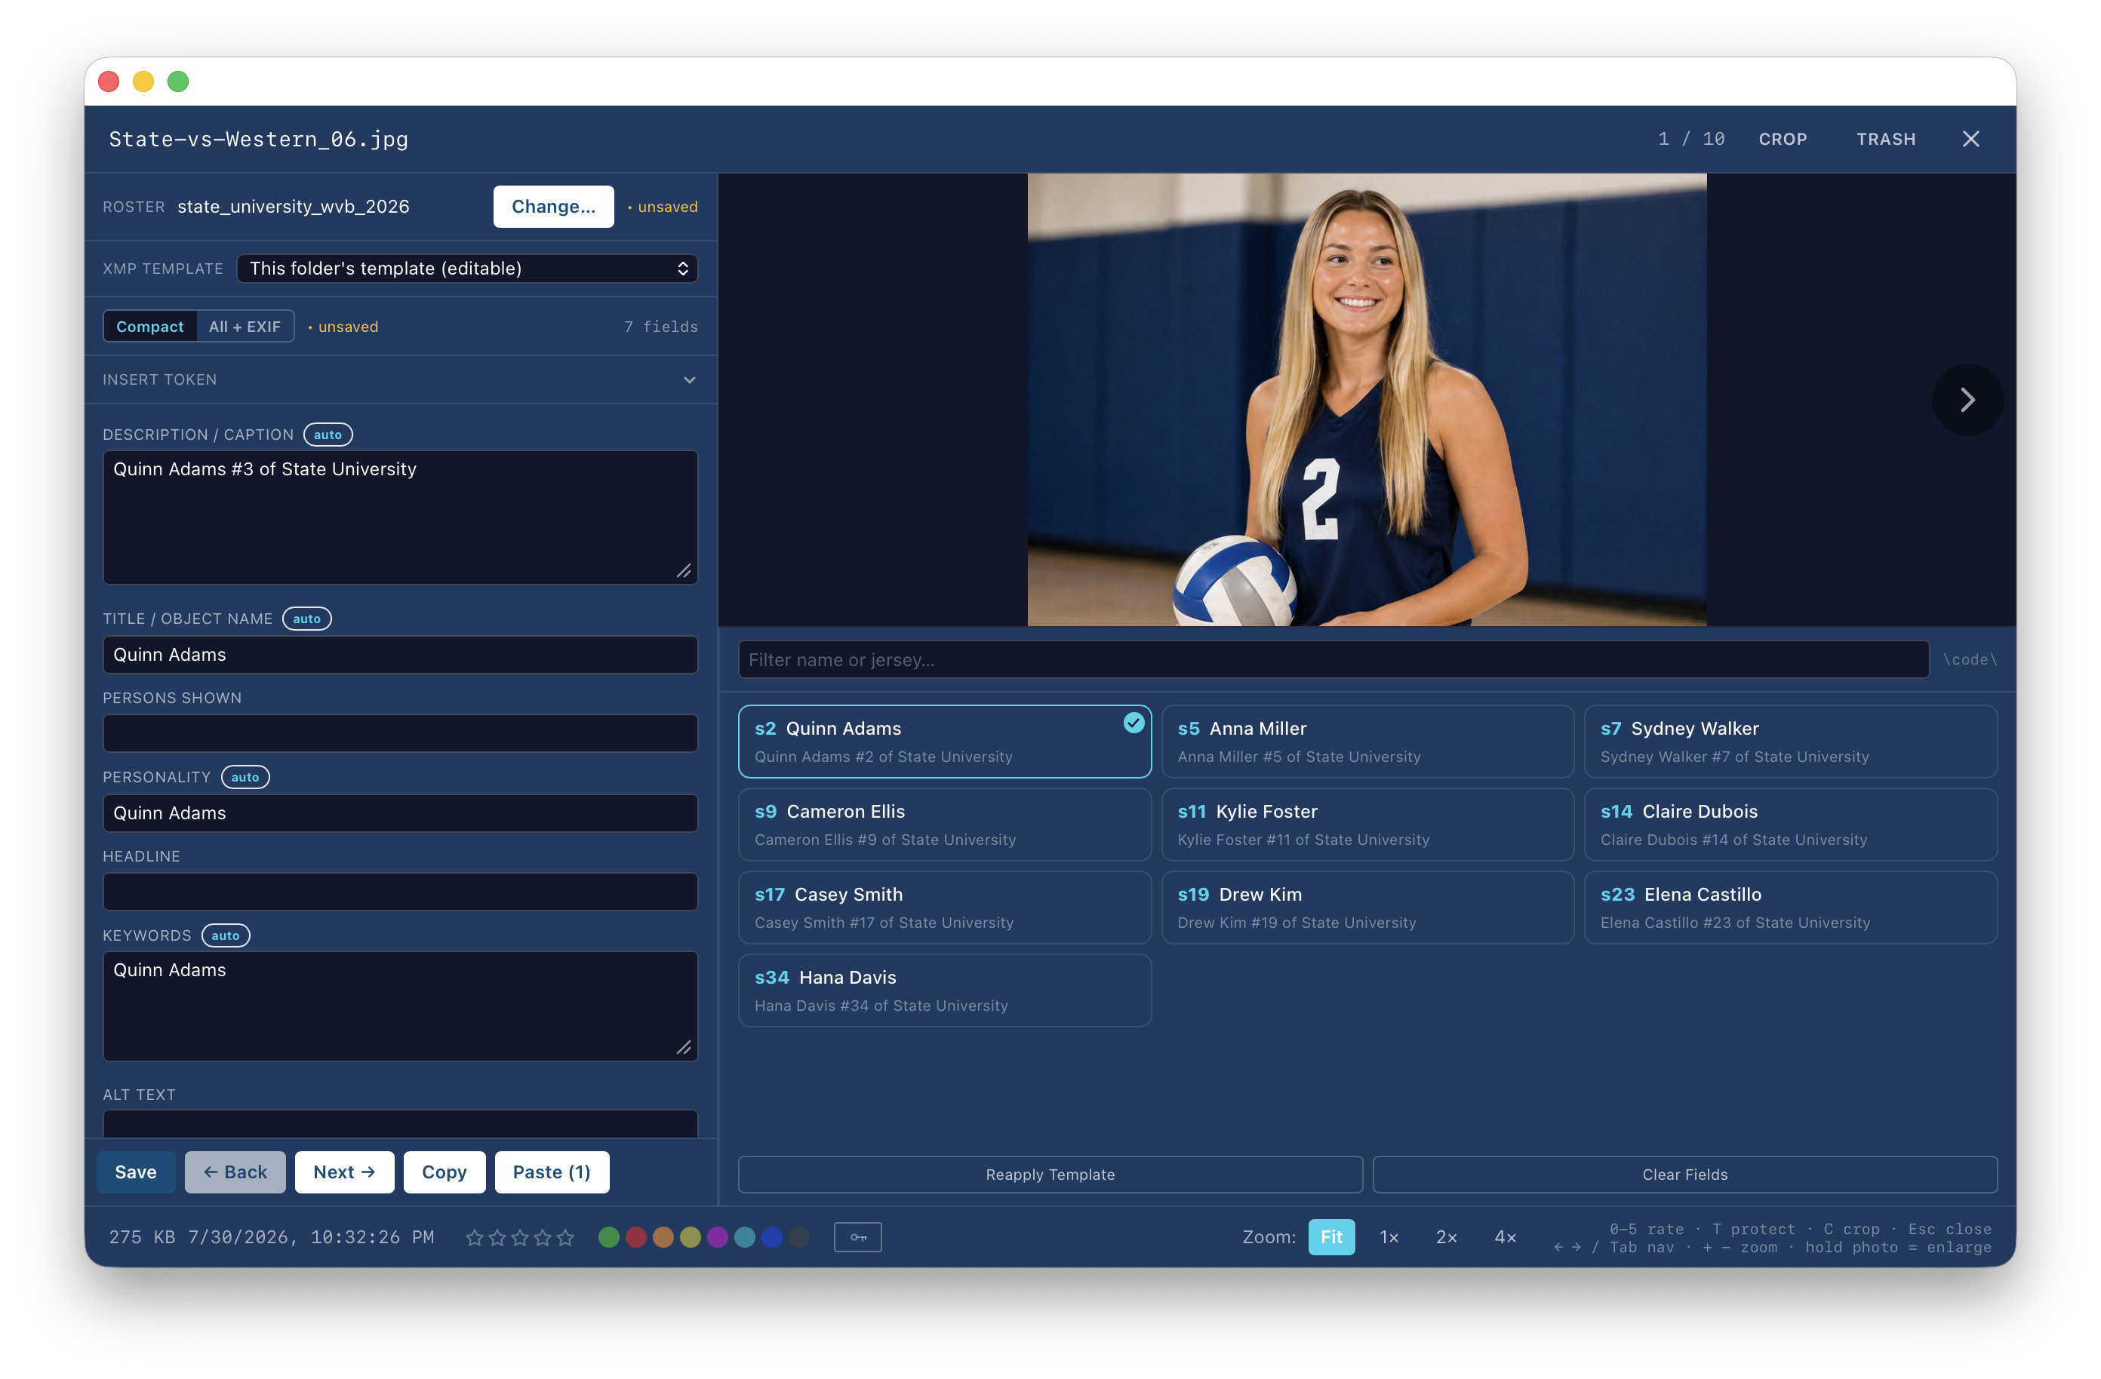Switch to Compact fields view
The height and width of the screenshot is (1379, 2101).
(x=150, y=327)
